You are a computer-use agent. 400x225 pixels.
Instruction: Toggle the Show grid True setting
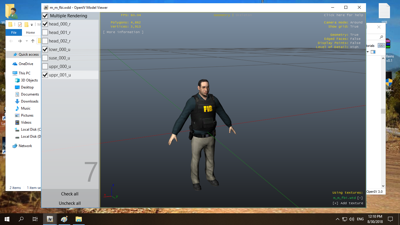click(354, 27)
